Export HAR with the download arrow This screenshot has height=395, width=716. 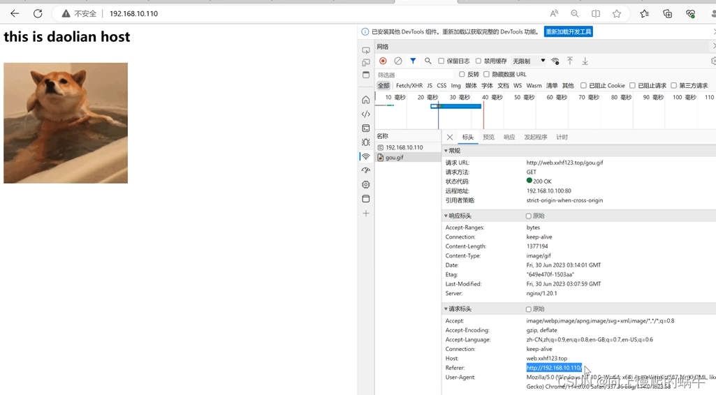[x=585, y=61]
